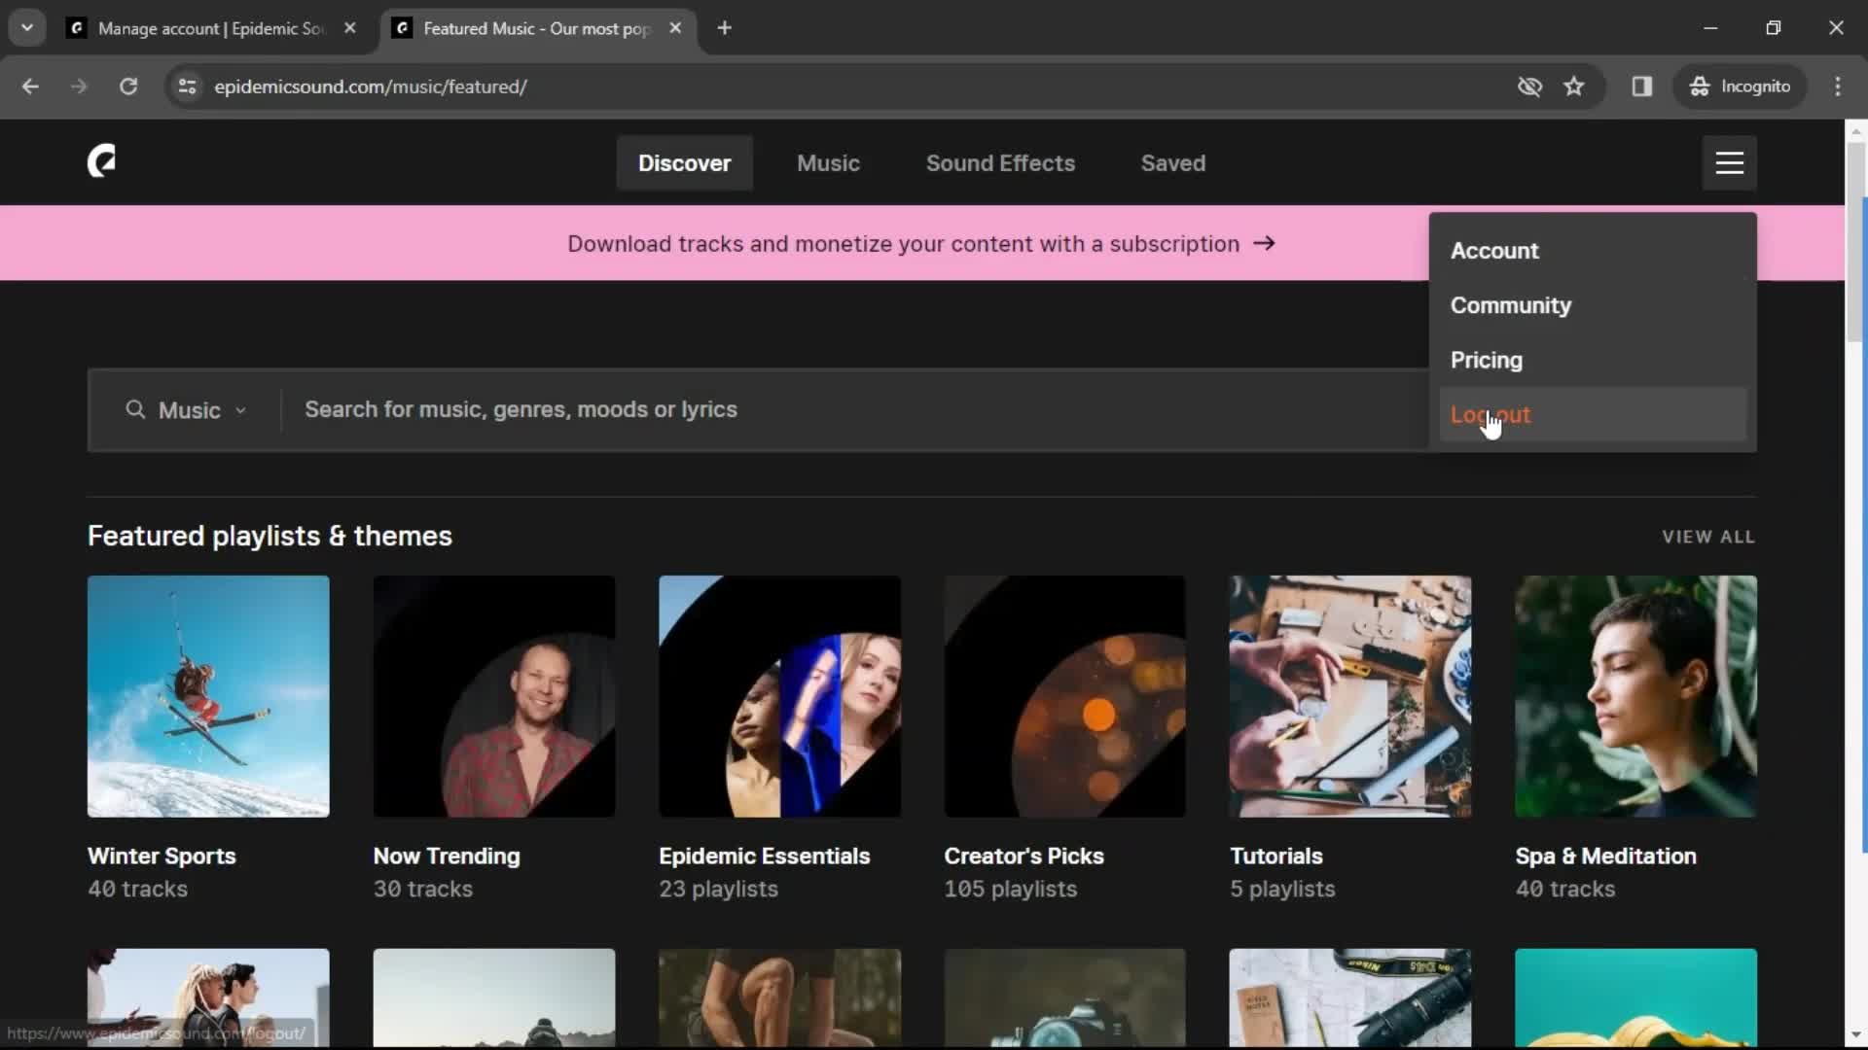Click VIEW ALL featured playlists button

[1708, 536]
